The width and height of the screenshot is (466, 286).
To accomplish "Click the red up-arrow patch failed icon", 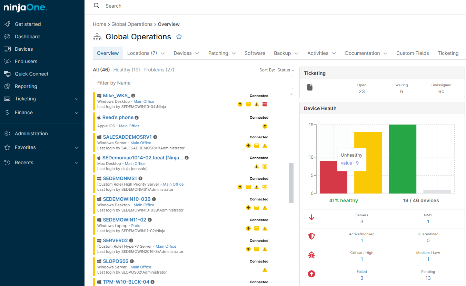I will [311, 274].
